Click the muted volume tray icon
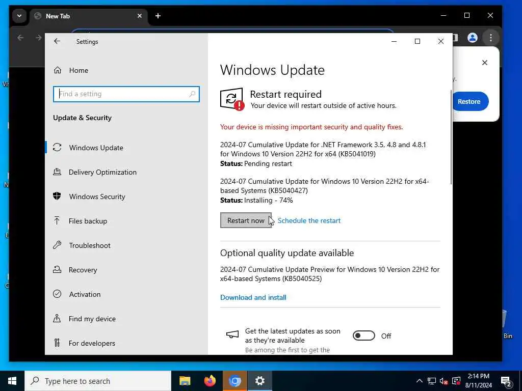522x391 pixels. [x=444, y=381]
